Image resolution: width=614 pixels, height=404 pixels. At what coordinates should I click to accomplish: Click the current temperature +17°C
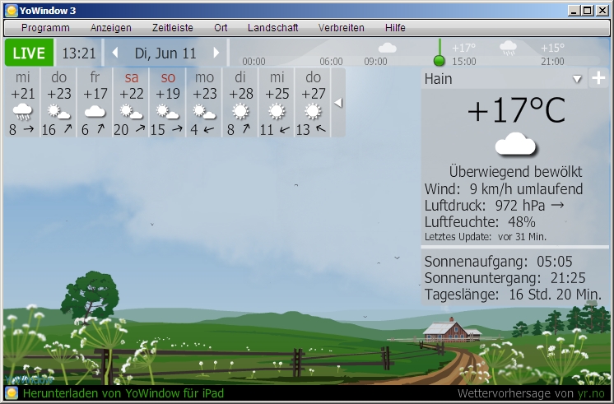[x=516, y=110]
